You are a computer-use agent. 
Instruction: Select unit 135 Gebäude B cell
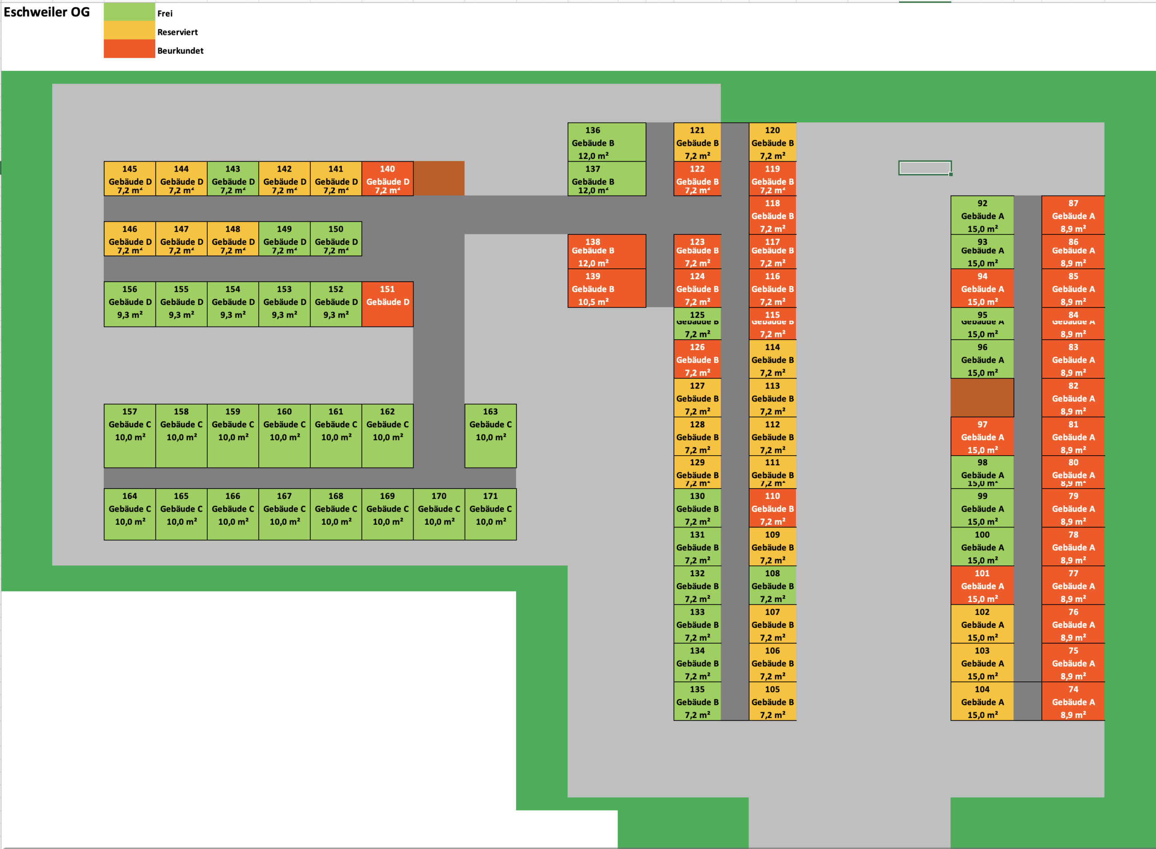click(x=697, y=701)
